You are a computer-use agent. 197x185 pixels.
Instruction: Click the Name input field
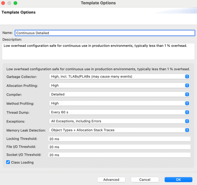pos(105,33)
